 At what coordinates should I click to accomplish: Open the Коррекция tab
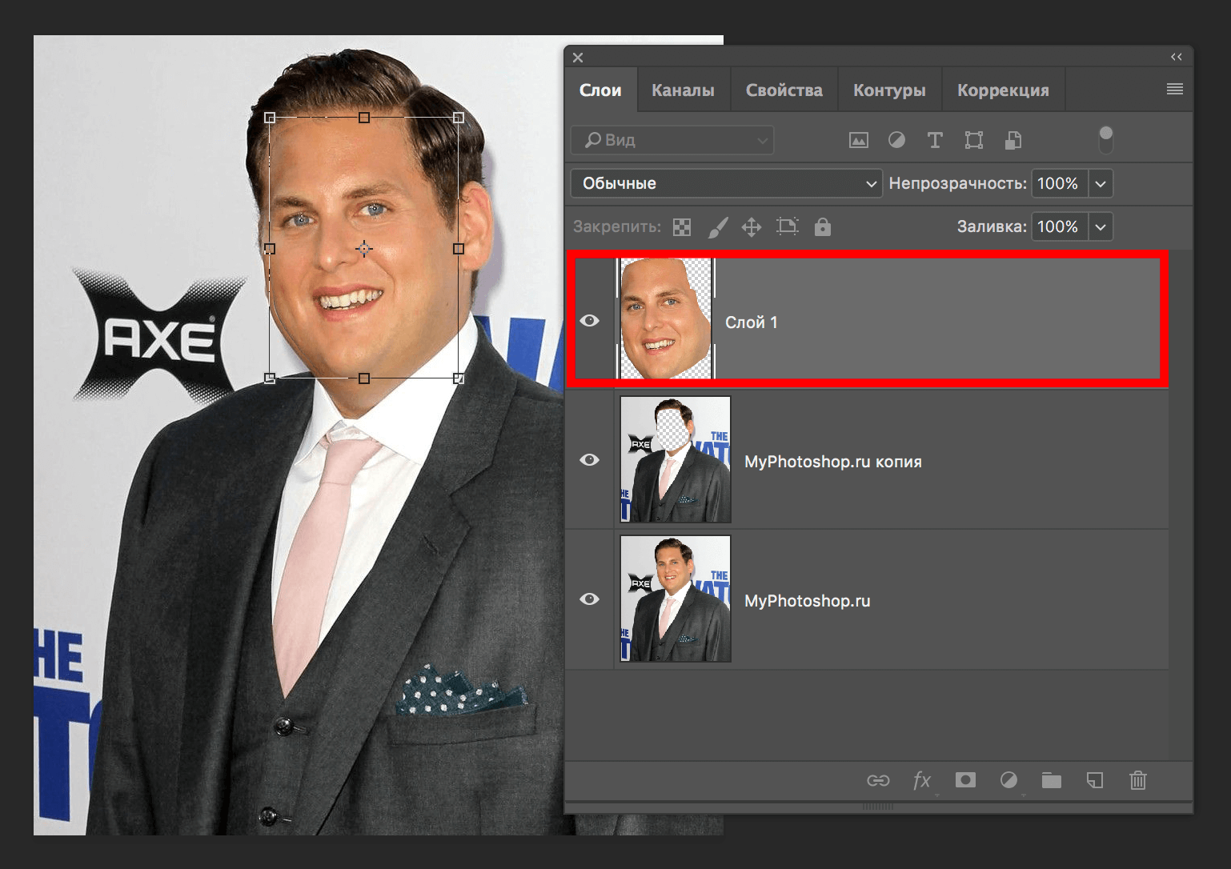(x=1003, y=90)
